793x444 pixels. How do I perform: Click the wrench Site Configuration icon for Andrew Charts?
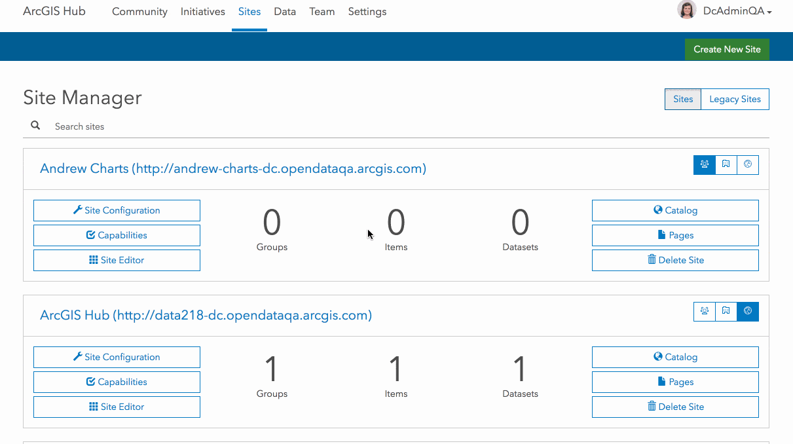pos(78,210)
